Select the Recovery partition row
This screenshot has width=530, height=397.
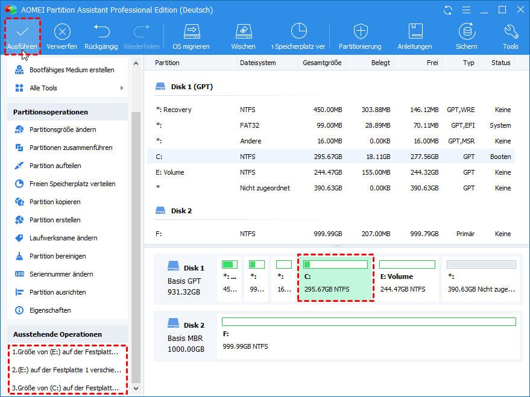pos(331,110)
